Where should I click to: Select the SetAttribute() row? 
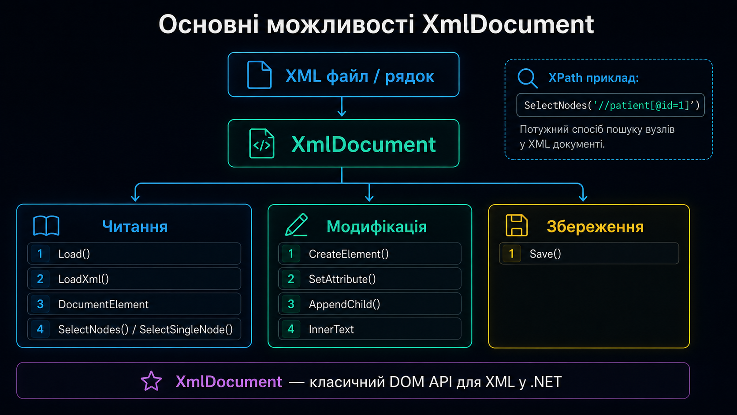tap(370, 279)
